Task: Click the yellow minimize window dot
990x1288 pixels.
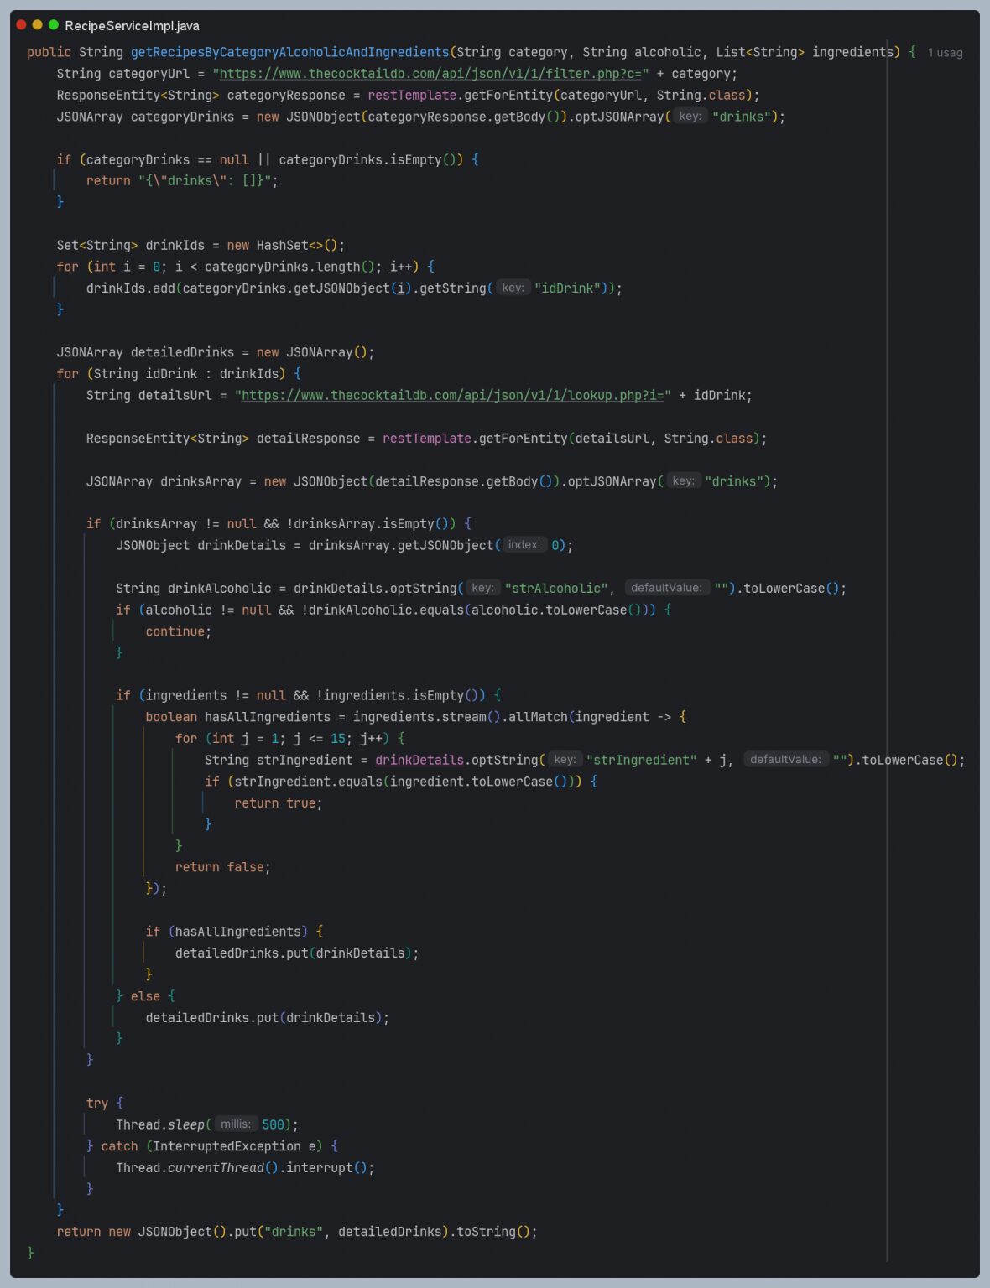Action: (37, 25)
